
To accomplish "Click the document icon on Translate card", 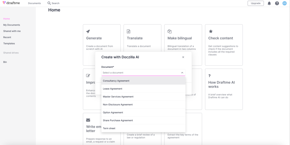I will pos(129,31).
